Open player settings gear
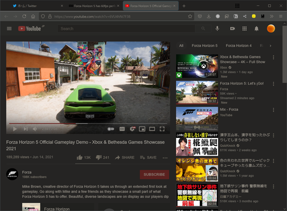287x211 pixels. (133, 129)
